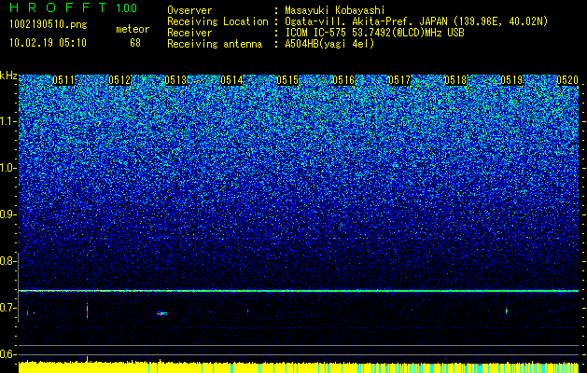Viewport: 587px width, 373px height.
Task: Click the meteor count label
Action: click(133, 29)
